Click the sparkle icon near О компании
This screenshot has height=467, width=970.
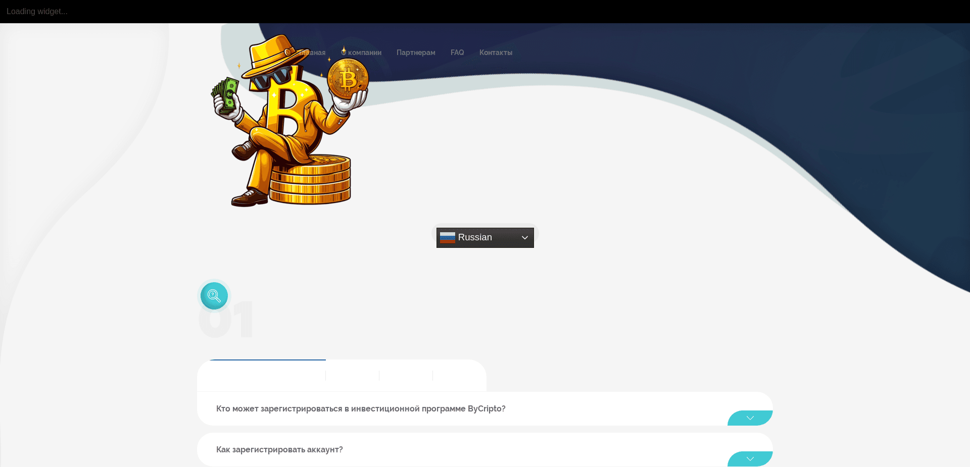pos(343,50)
